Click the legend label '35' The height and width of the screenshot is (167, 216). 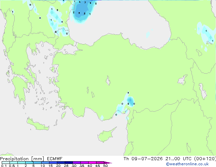[82, 166]
